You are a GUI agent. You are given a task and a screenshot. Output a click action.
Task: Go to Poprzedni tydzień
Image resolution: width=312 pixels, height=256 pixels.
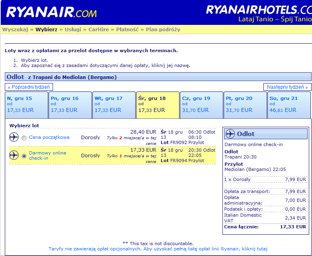point(29,87)
